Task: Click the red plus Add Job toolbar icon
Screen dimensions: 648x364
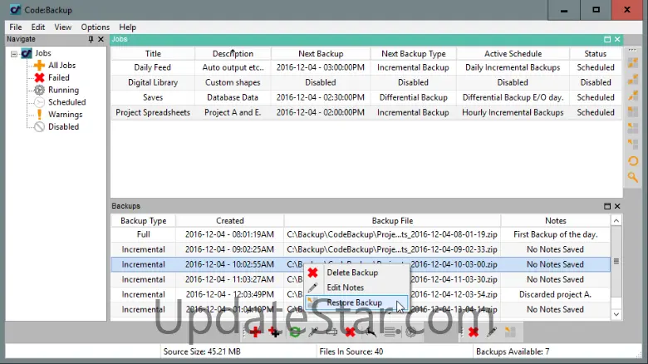Action: tap(255, 332)
